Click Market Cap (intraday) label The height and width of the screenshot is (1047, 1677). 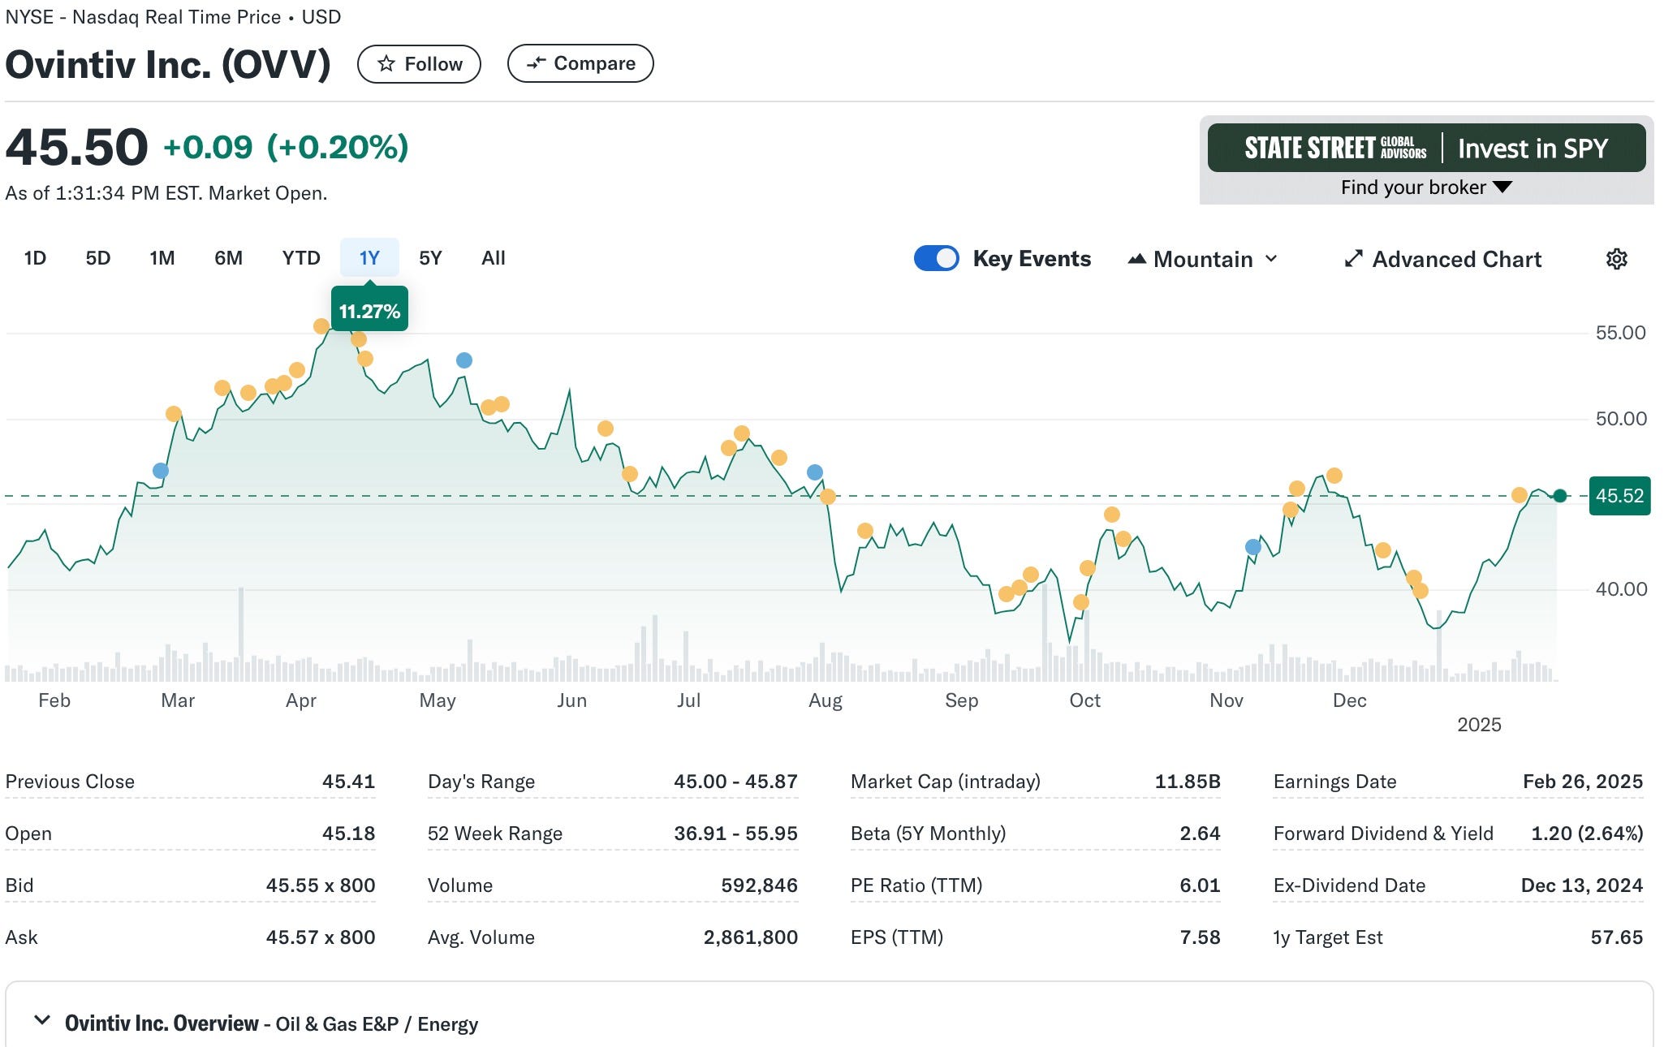[x=946, y=782]
